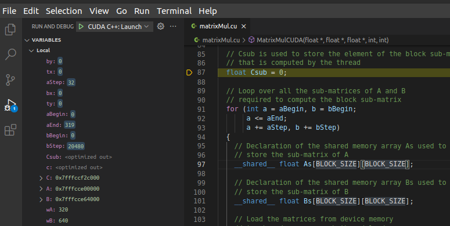Close the matrixMul.cu editor tab
Screen dimensions: 450x226
[244, 26]
